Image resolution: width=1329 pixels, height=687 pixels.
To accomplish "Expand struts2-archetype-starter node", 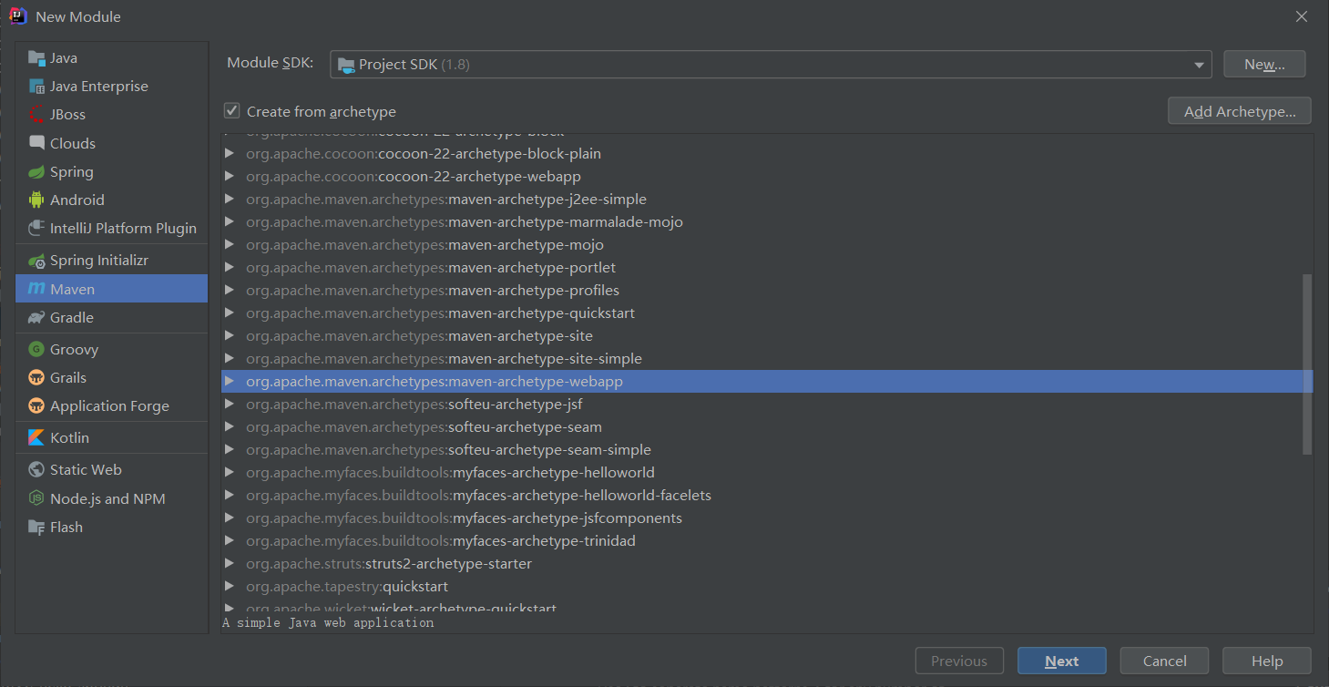I will (x=230, y=563).
